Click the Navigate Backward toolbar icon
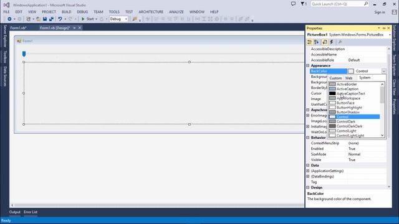Screen dimensions: 399x224 pos(9,19)
